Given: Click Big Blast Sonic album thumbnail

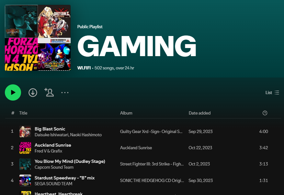Looking at the screenshot, I should [25, 131].
